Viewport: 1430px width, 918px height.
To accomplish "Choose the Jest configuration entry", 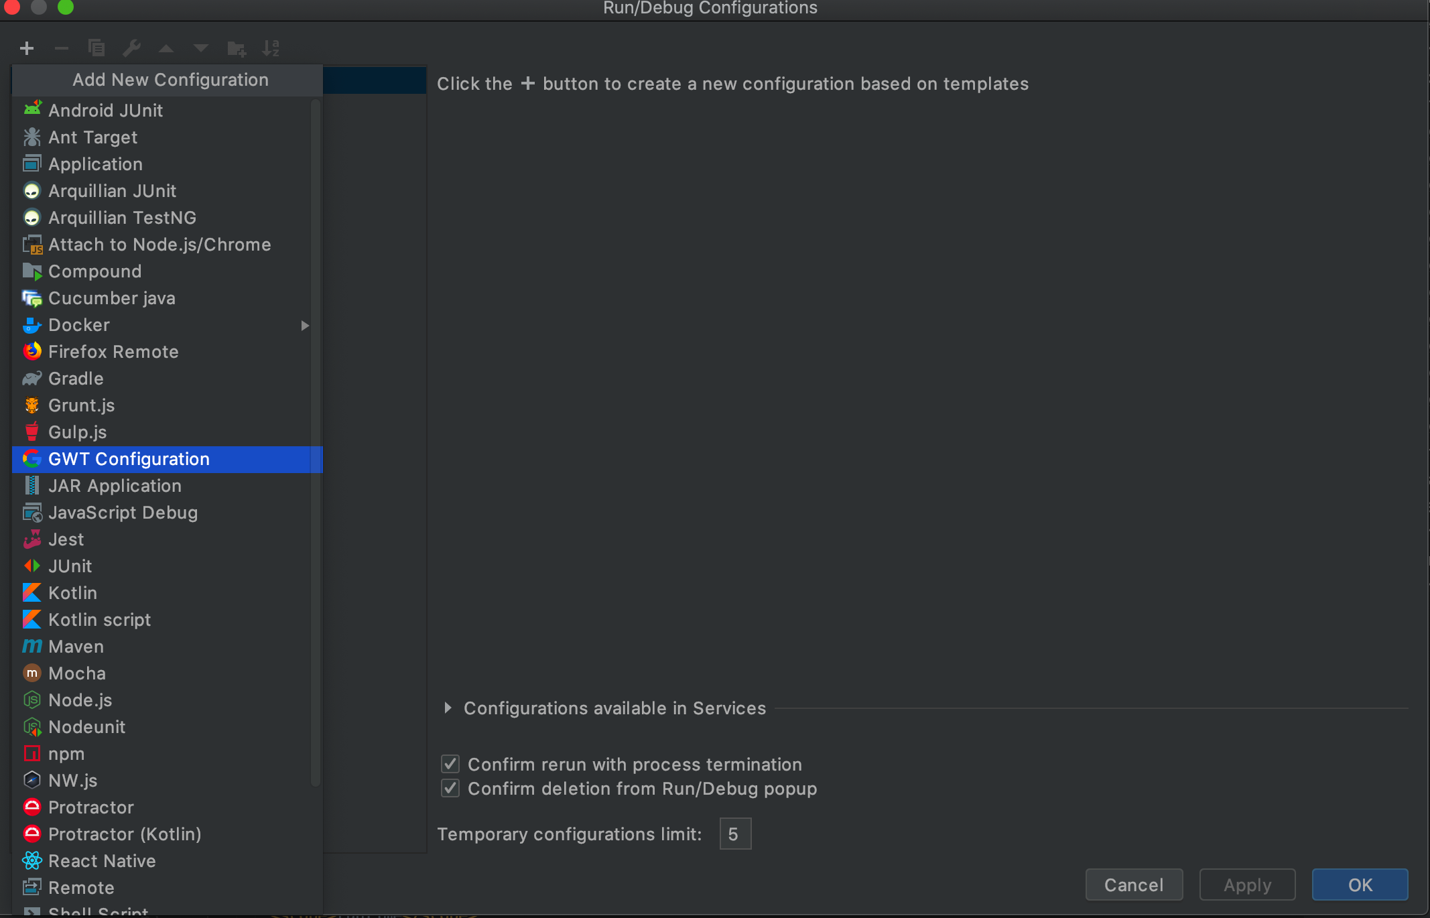I will [168, 540].
